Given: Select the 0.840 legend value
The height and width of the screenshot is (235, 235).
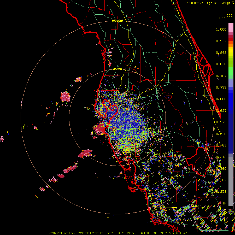Looking at the screenshot, I should coord(221,64).
